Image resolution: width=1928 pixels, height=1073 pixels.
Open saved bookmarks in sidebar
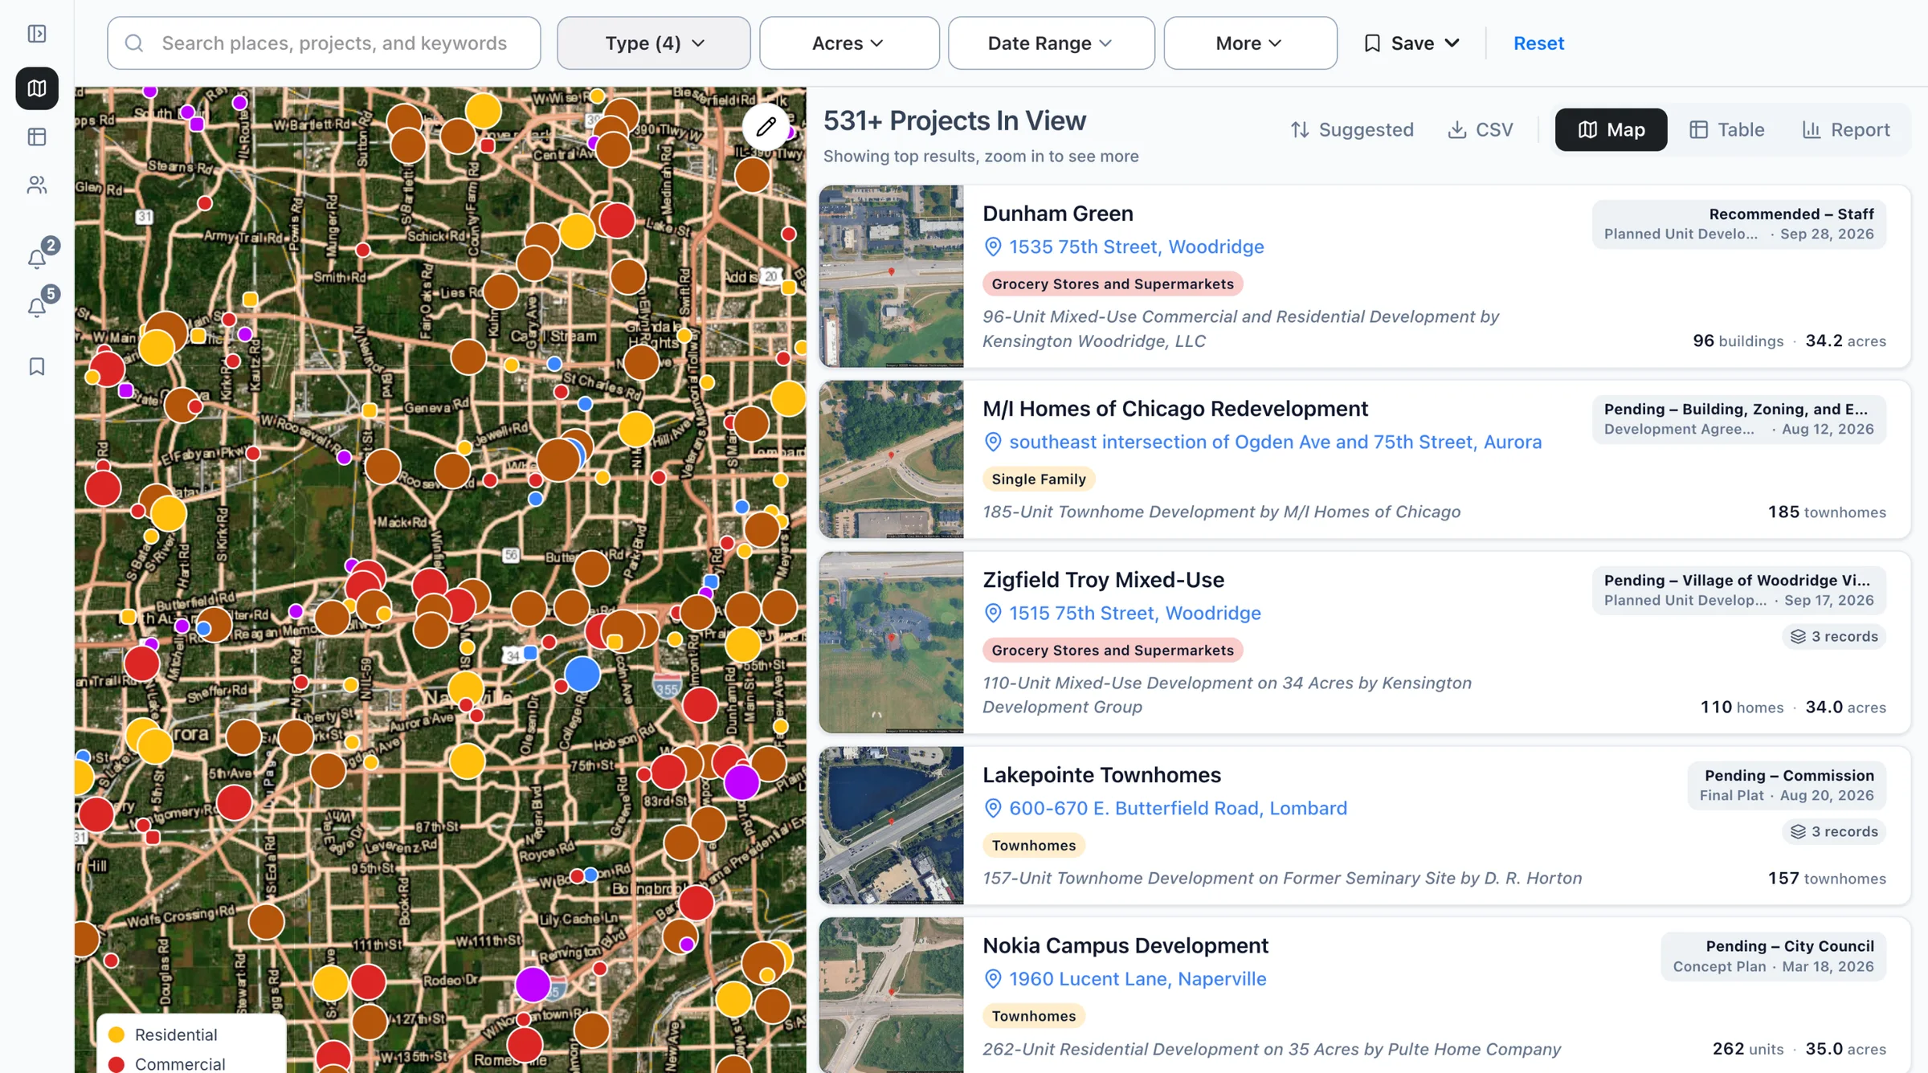pos(37,366)
